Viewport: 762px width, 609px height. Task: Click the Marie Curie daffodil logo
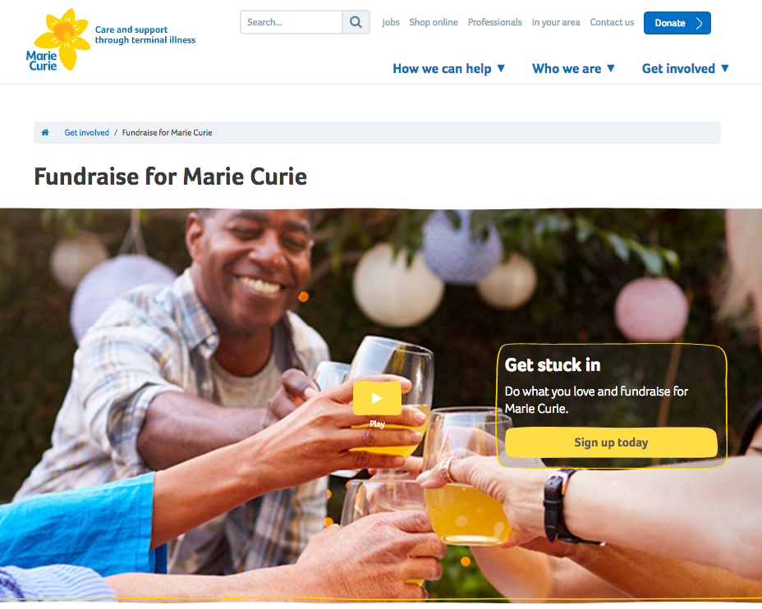[x=58, y=40]
